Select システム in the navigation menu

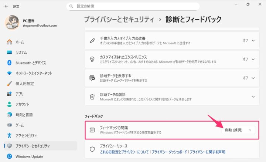pyautogui.click(x=21, y=53)
